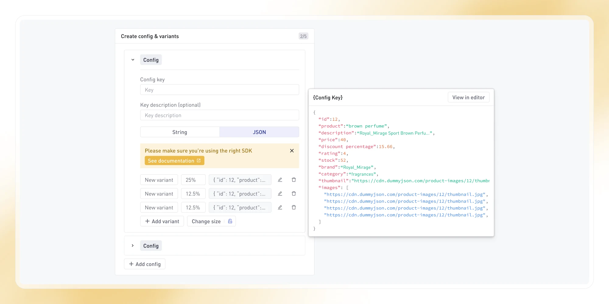The width and height of the screenshot is (609, 304).
Task: Open View in editor
Action: (468, 97)
